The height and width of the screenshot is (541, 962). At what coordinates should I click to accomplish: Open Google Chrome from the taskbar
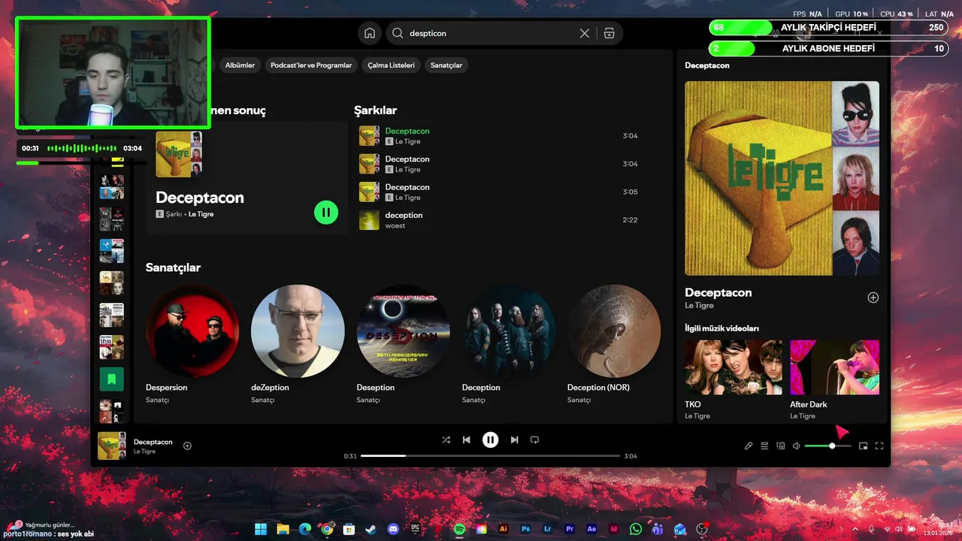coord(327,529)
